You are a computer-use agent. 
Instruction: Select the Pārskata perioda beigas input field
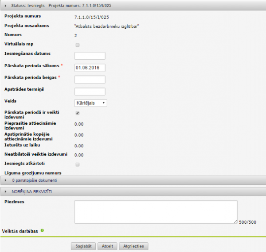click(x=90, y=80)
